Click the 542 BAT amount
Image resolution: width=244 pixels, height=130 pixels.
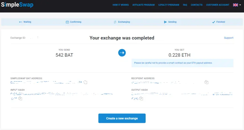pos(64,55)
